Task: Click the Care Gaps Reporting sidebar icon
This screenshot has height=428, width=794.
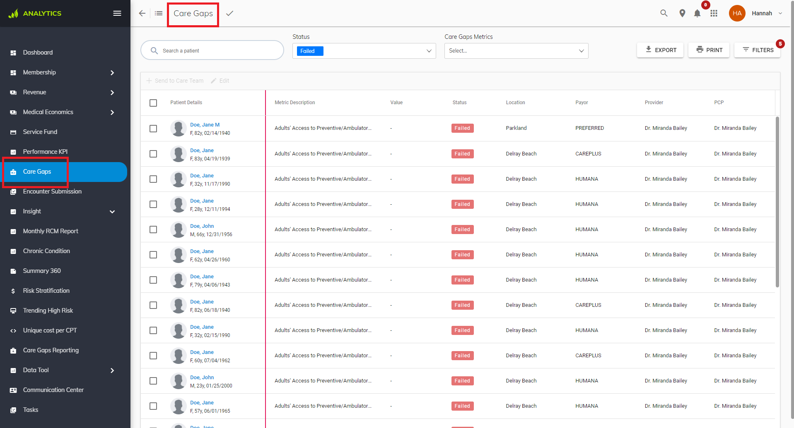Action: 13,351
